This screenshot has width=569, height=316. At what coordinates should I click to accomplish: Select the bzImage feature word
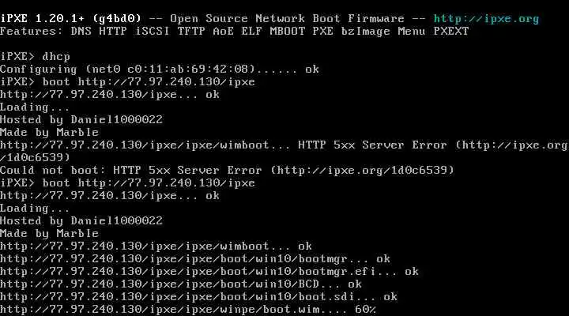[x=365, y=32]
